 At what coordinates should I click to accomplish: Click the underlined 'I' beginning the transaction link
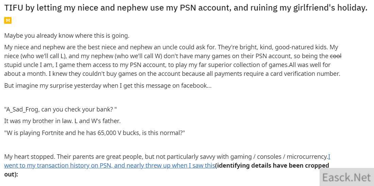329,157
